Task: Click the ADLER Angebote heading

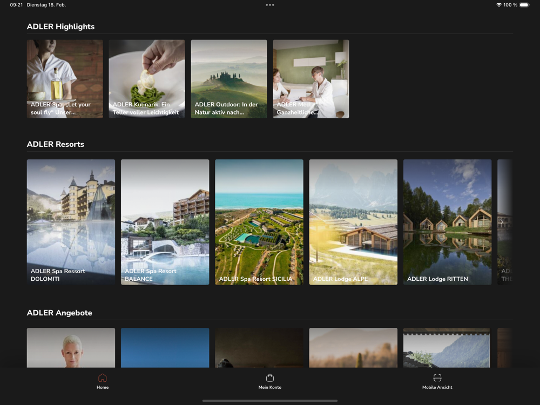Action: tap(59, 313)
